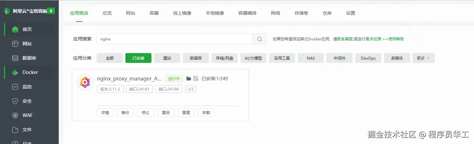Click the WAF globe icon

(x=15, y=115)
